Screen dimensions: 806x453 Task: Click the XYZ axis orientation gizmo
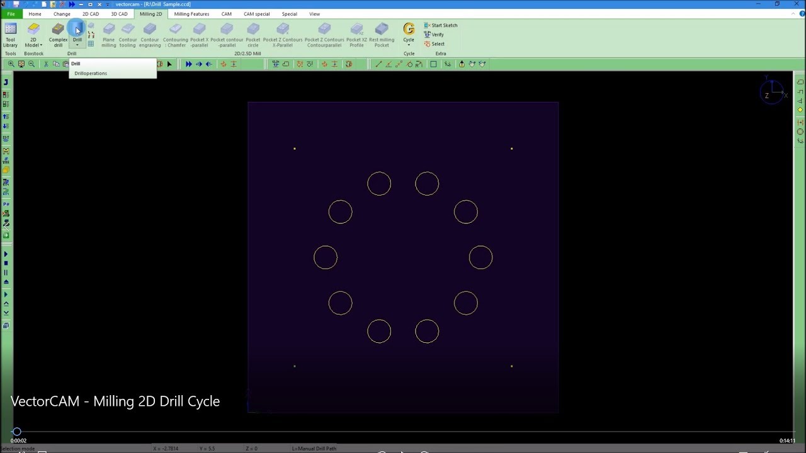pyautogui.click(x=773, y=92)
